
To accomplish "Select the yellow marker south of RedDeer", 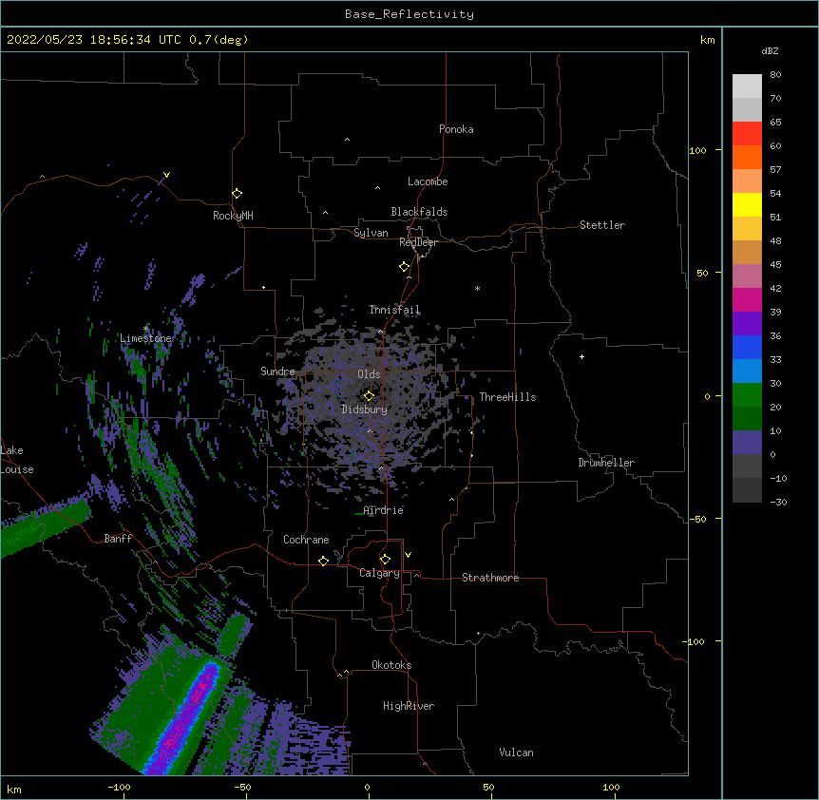I will (404, 266).
